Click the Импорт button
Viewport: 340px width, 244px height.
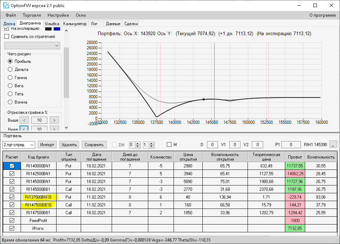47,145
